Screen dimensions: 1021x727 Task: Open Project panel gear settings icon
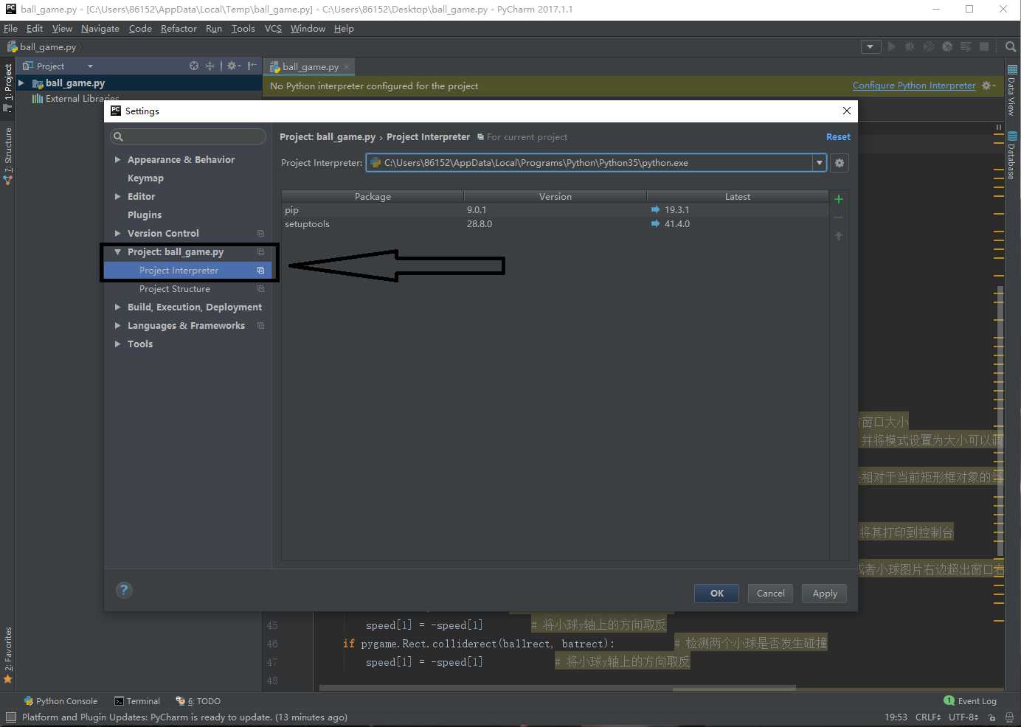(x=232, y=66)
